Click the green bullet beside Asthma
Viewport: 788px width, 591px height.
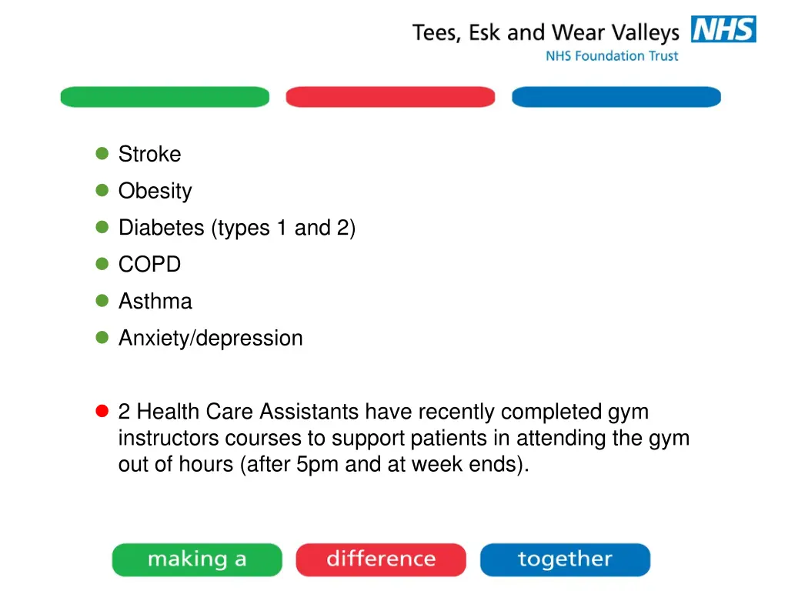[102, 301]
